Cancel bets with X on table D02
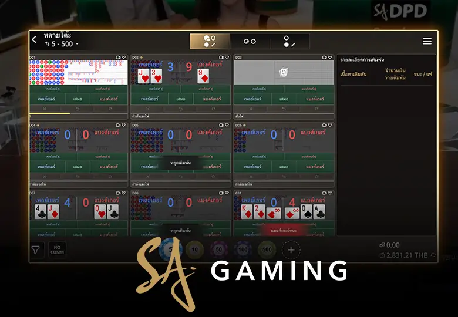 (148, 109)
